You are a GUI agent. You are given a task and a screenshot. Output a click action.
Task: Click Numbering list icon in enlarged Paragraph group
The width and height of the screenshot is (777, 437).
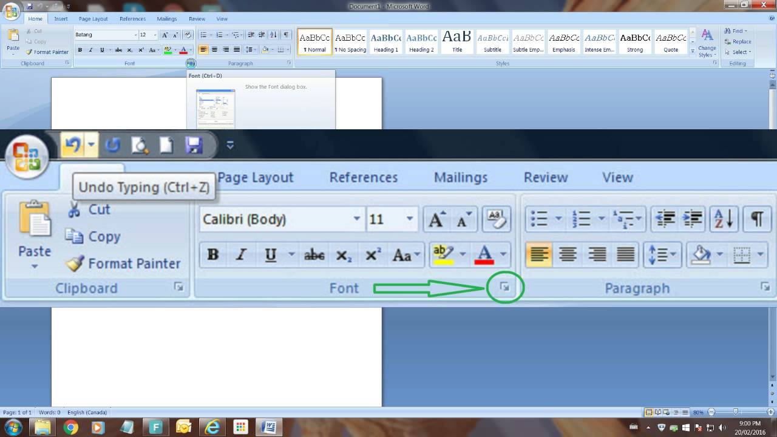point(581,219)
